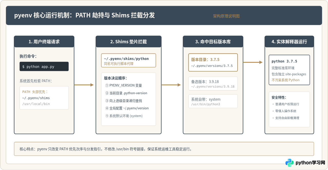328x170 pixels.
Task: Click '零侵入操作系统' bullet
Action: coord(284,111)
